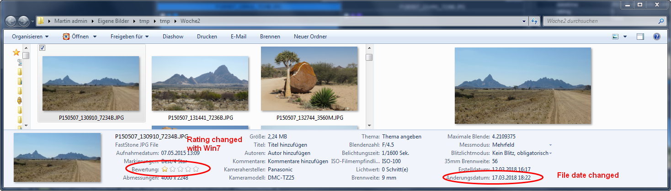Open recent locations dropdown beside navigation arrows
This screenshot has height=191, width=671.
point(32,21)
